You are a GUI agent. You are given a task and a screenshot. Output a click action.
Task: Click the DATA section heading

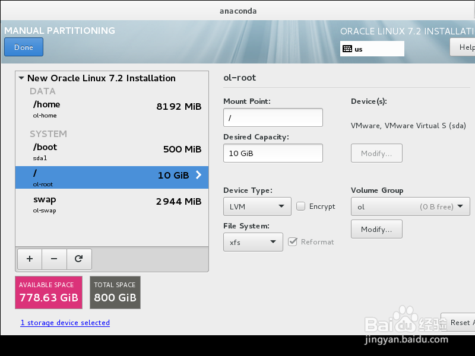pos(42,91)
